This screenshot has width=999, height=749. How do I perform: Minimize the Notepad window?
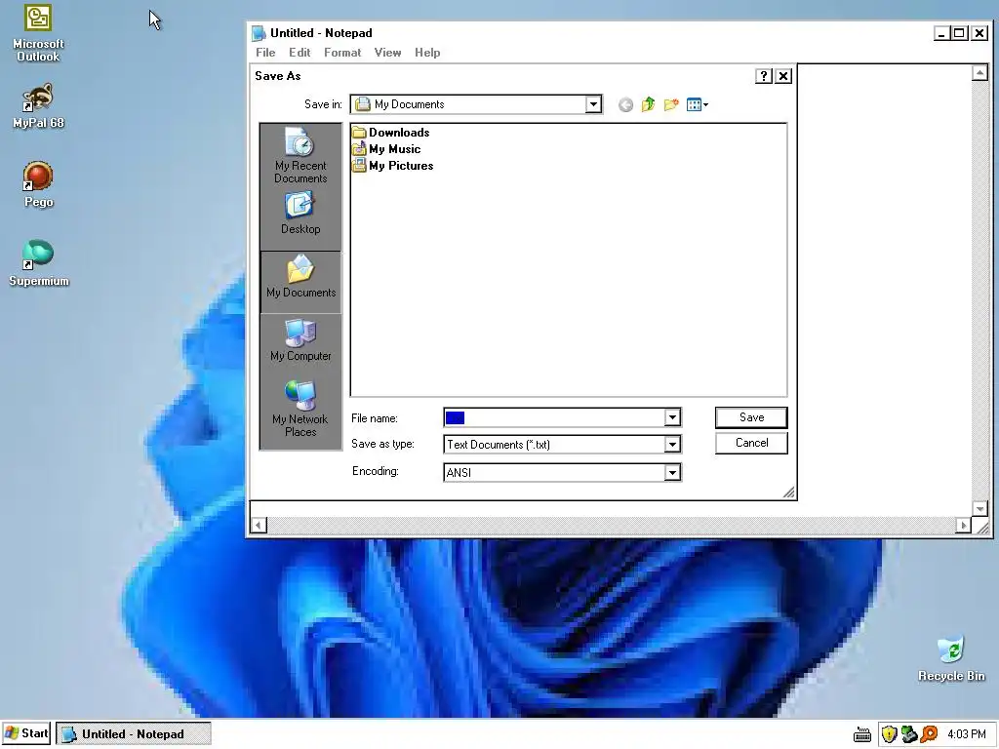coord(941,33)
